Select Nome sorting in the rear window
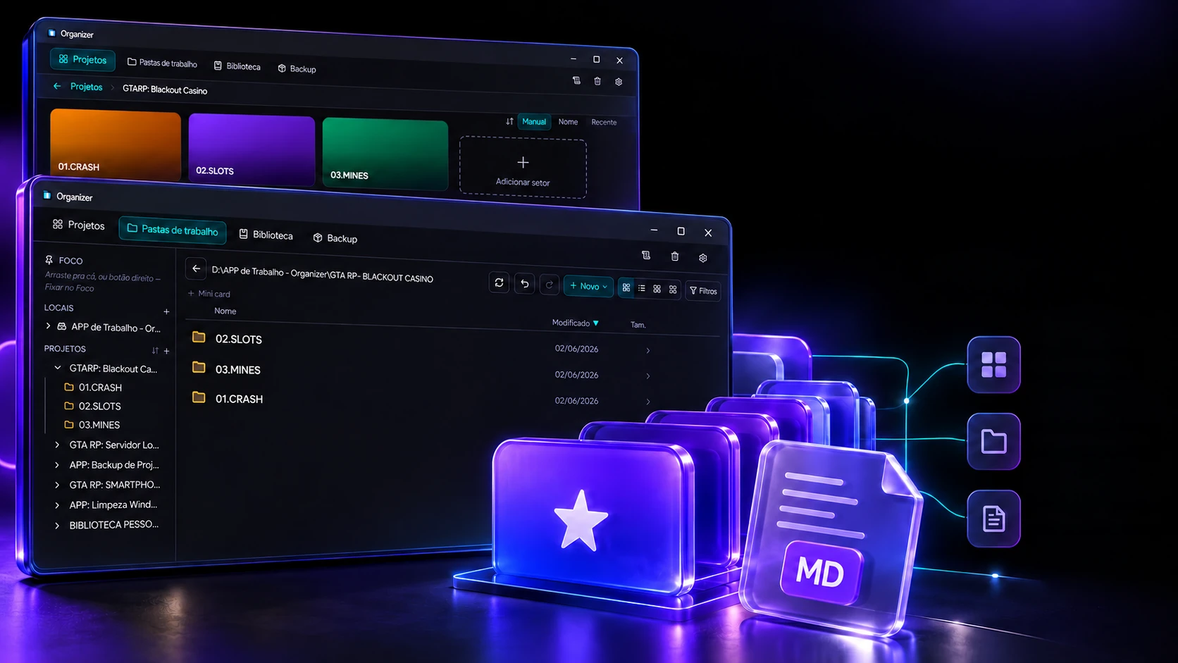This screenshot has height=663, width=1178. point(568,122)
